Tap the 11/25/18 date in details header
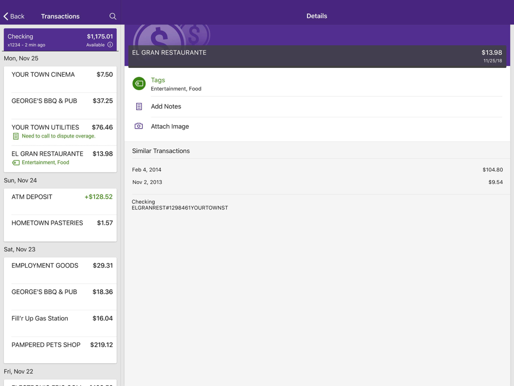 coord(493,61)
